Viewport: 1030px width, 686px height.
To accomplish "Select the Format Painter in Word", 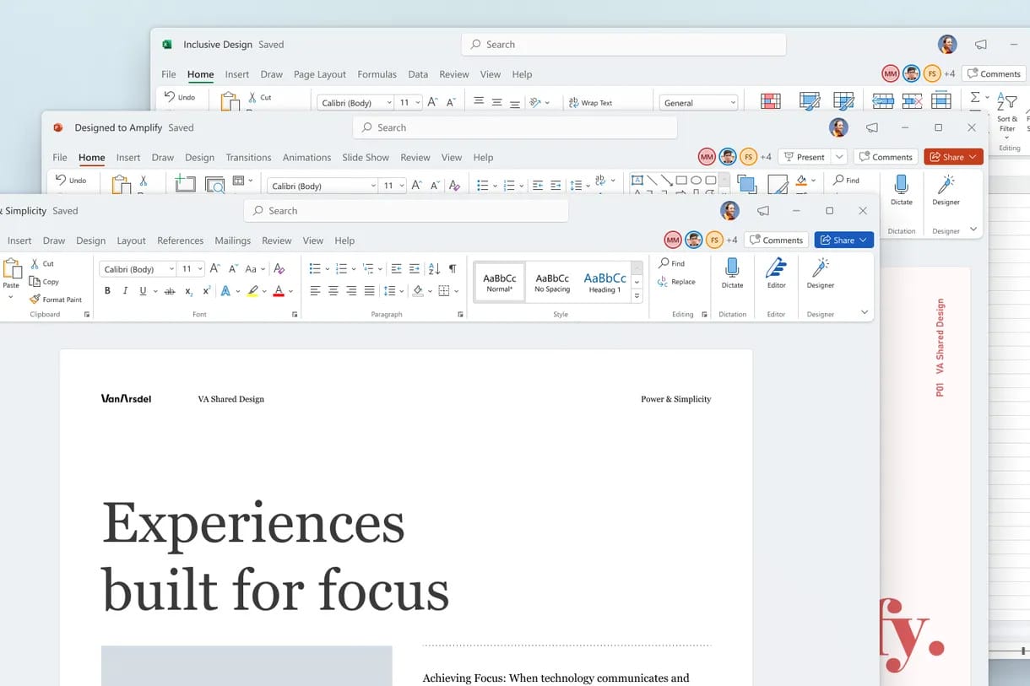I will click(x=57, y=299).
